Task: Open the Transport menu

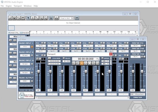Action: (18, 6)
